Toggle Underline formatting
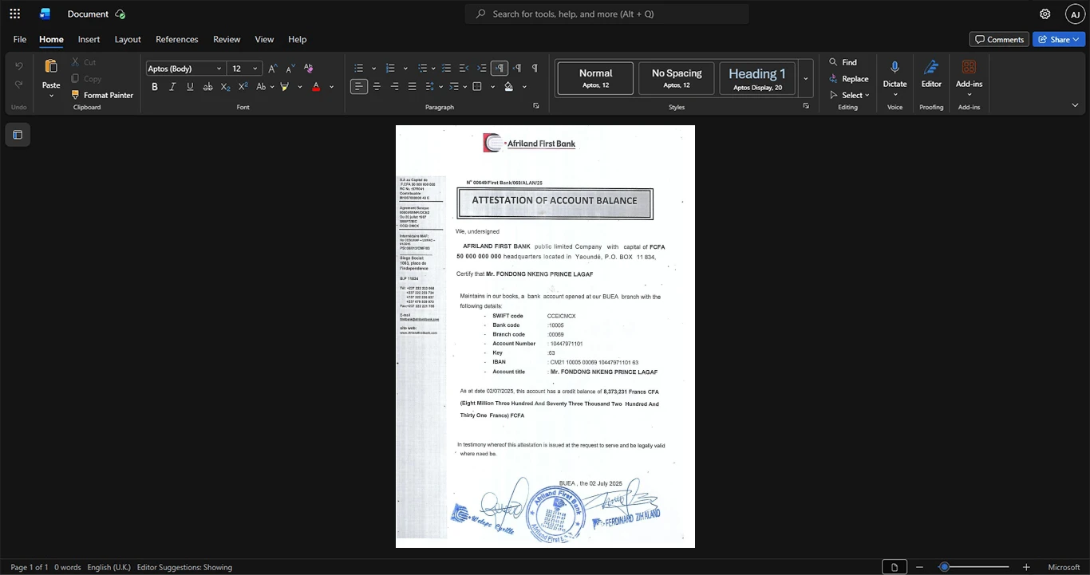 coord(190,86)
